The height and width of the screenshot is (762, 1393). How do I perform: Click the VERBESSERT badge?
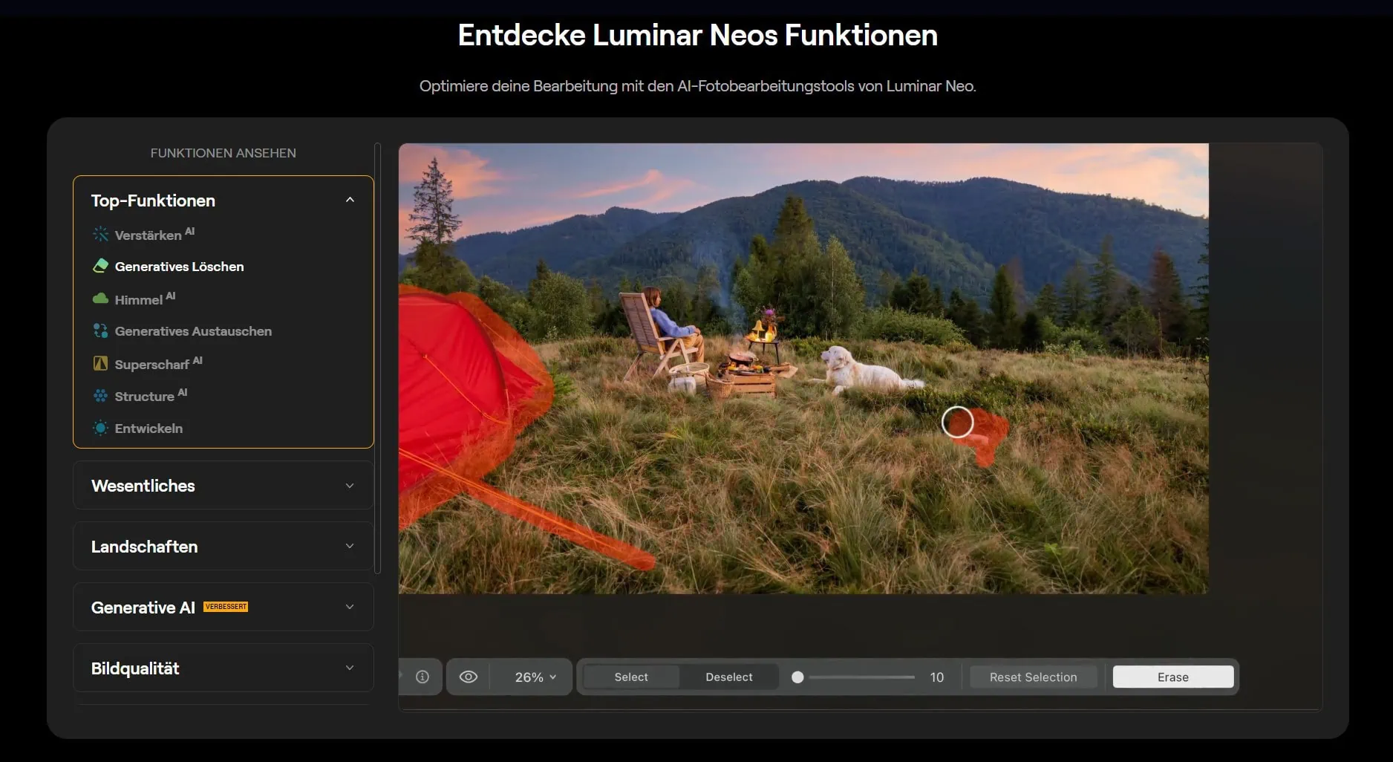[226, 607]
